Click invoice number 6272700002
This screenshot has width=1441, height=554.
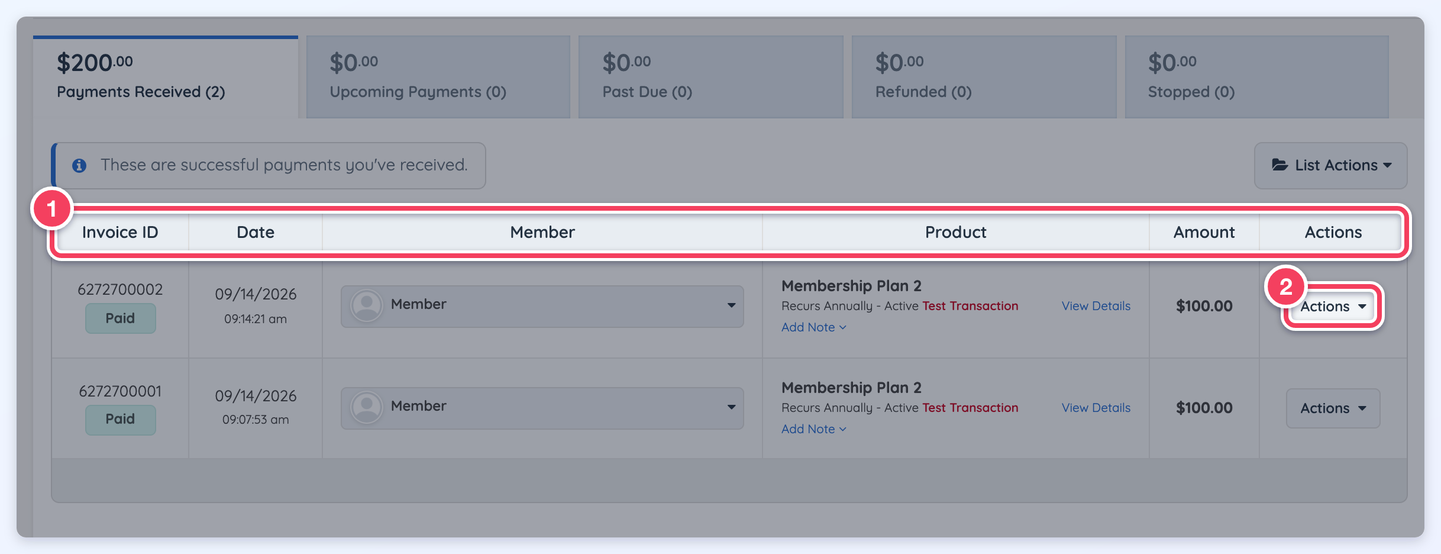click(x=120, y=289)
